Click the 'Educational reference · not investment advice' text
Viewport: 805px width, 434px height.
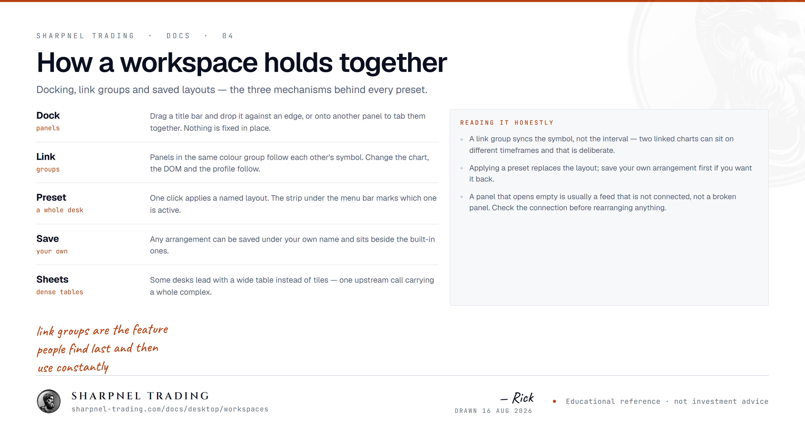667,402
